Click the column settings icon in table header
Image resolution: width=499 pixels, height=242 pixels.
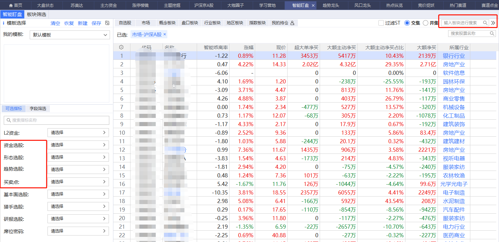pos(121,48)
